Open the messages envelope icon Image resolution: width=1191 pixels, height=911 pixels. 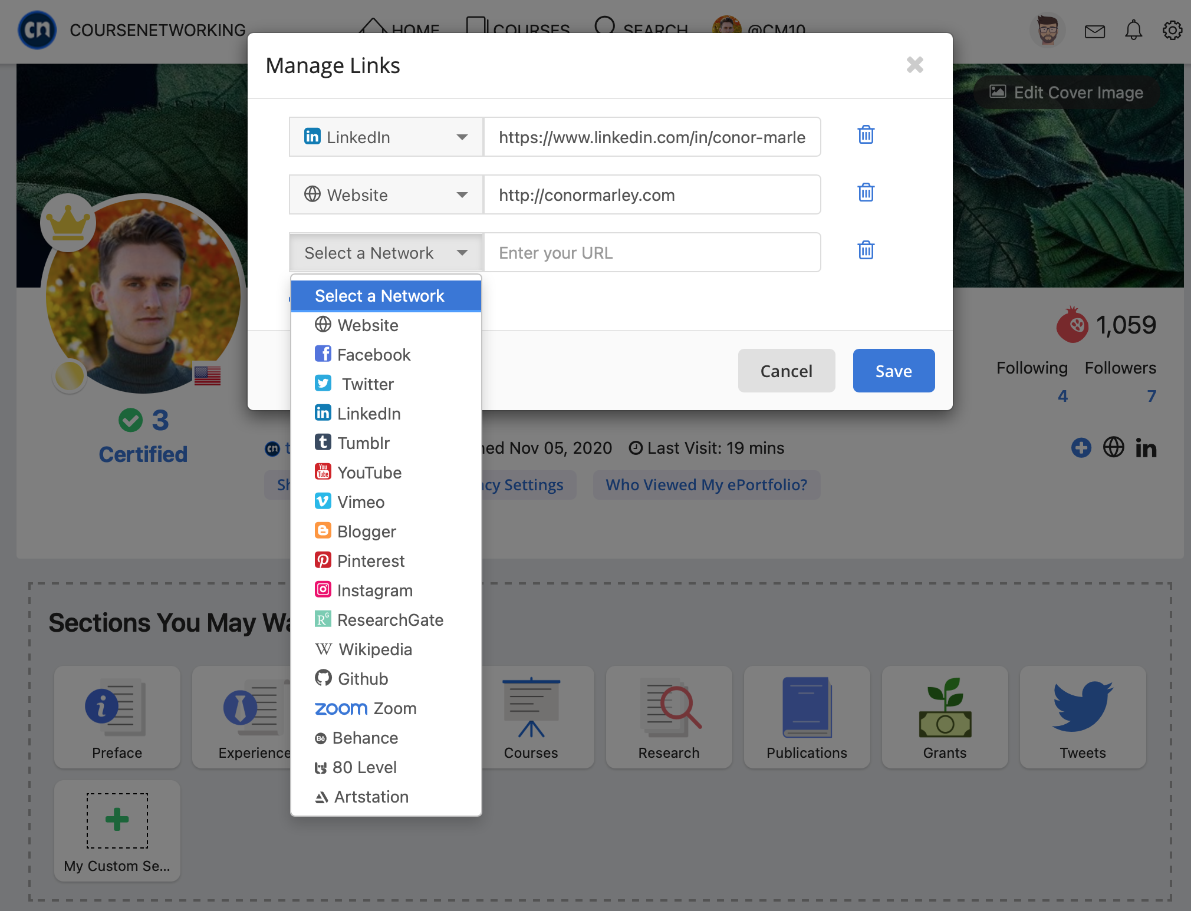coord(1095,31)
